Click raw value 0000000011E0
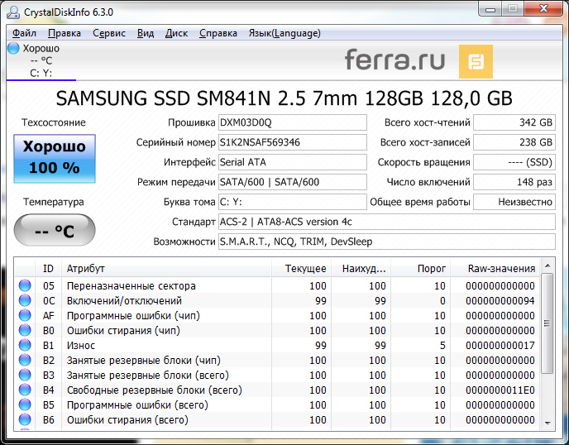This screenshot has height=445, width=569. point(500,390)
